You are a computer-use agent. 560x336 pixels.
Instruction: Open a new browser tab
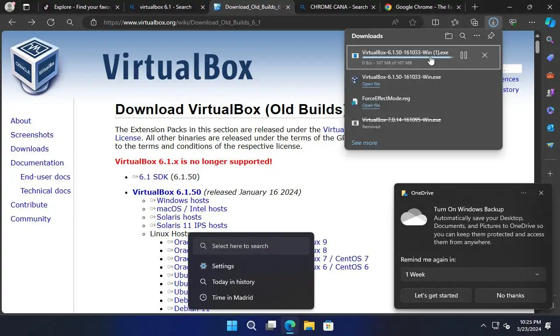click(475, 7)
